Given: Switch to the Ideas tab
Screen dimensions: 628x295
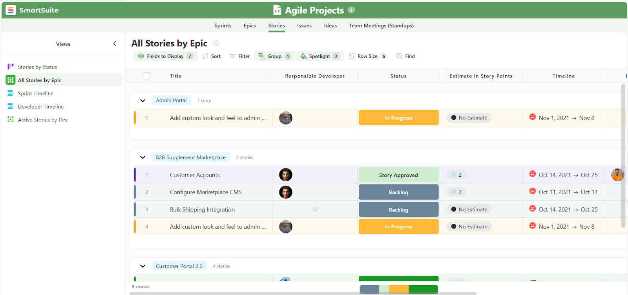Looking at the screenshot, I should point(330,25).
